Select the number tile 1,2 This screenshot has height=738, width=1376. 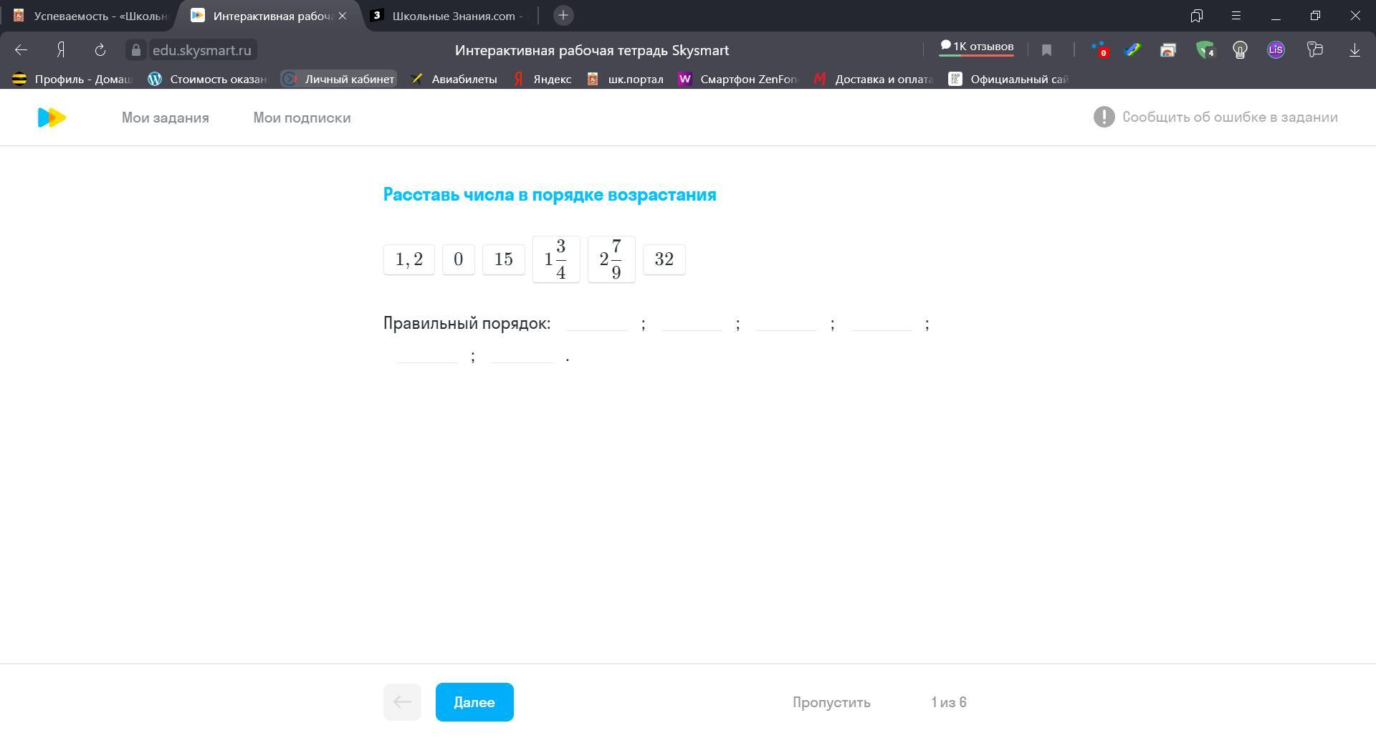click(409, 259)
